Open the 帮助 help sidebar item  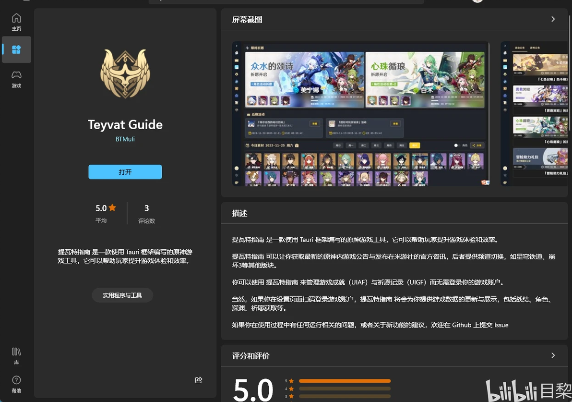(16, 384)
